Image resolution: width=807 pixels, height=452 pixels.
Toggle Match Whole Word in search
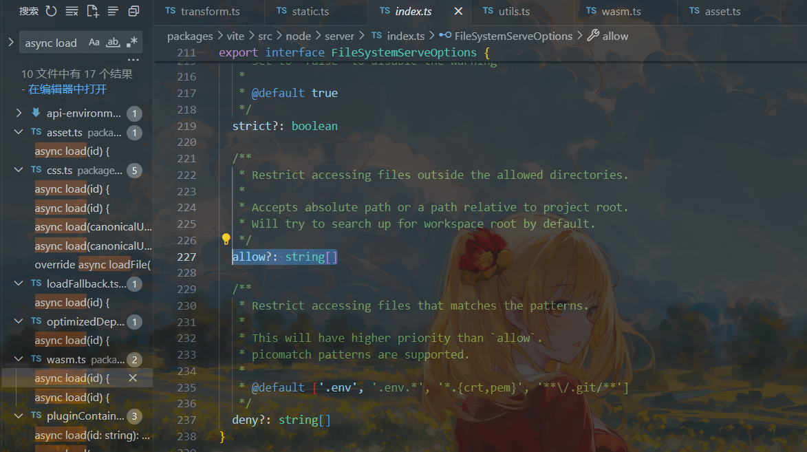pyautogui.click(x=113, y=42)
